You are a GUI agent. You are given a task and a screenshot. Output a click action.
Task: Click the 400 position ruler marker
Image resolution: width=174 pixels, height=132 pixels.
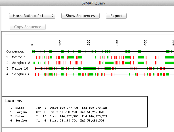[x=145, y=43]
